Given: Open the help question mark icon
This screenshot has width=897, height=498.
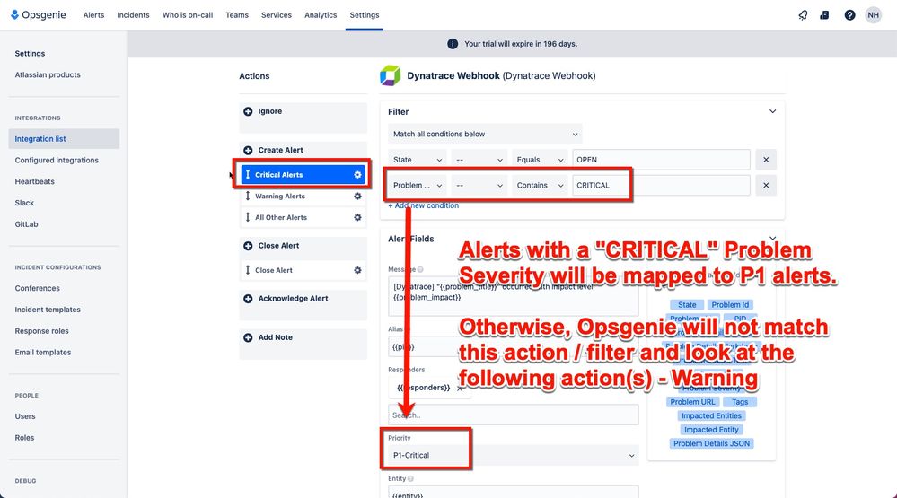Looking at the screenshot, I should 849,15.
